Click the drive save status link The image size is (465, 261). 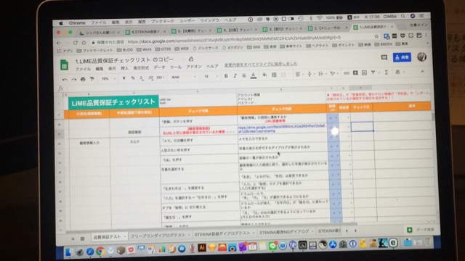coord(261,65)
